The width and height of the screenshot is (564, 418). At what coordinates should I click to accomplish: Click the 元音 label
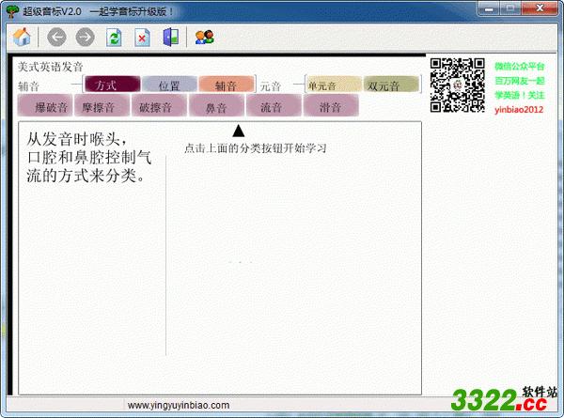tap(271, 85)
